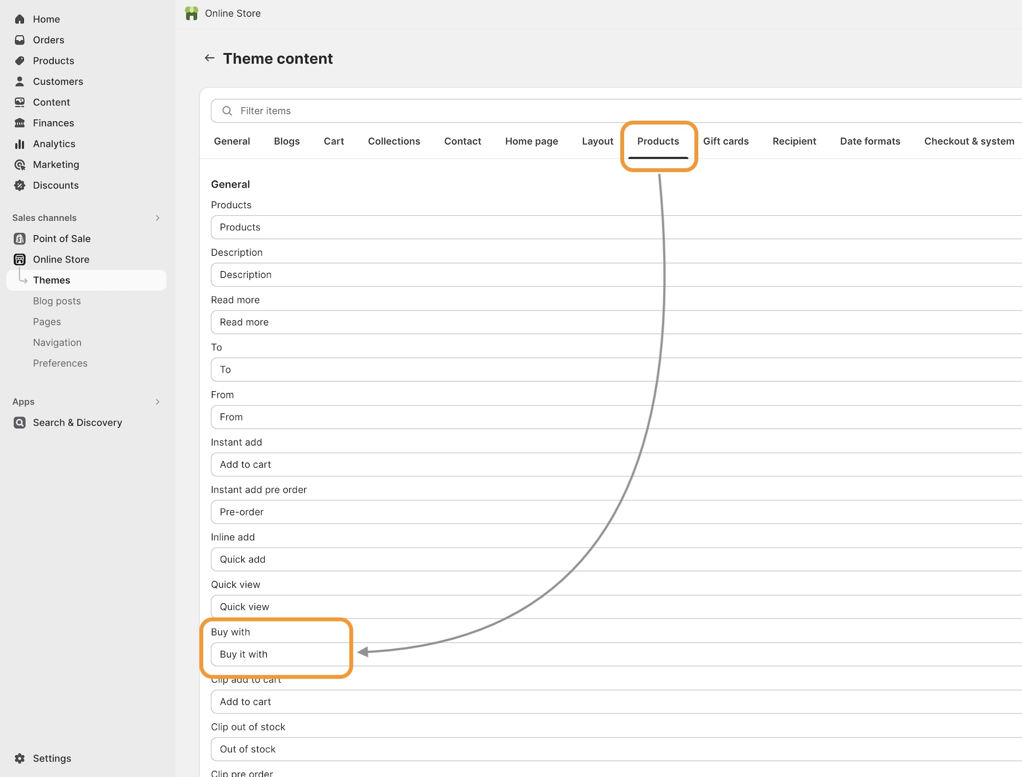The height and width of the screenshot is (777, 1022).
Task: Switch to the Gift cards tab
Action: click(725, 141)
